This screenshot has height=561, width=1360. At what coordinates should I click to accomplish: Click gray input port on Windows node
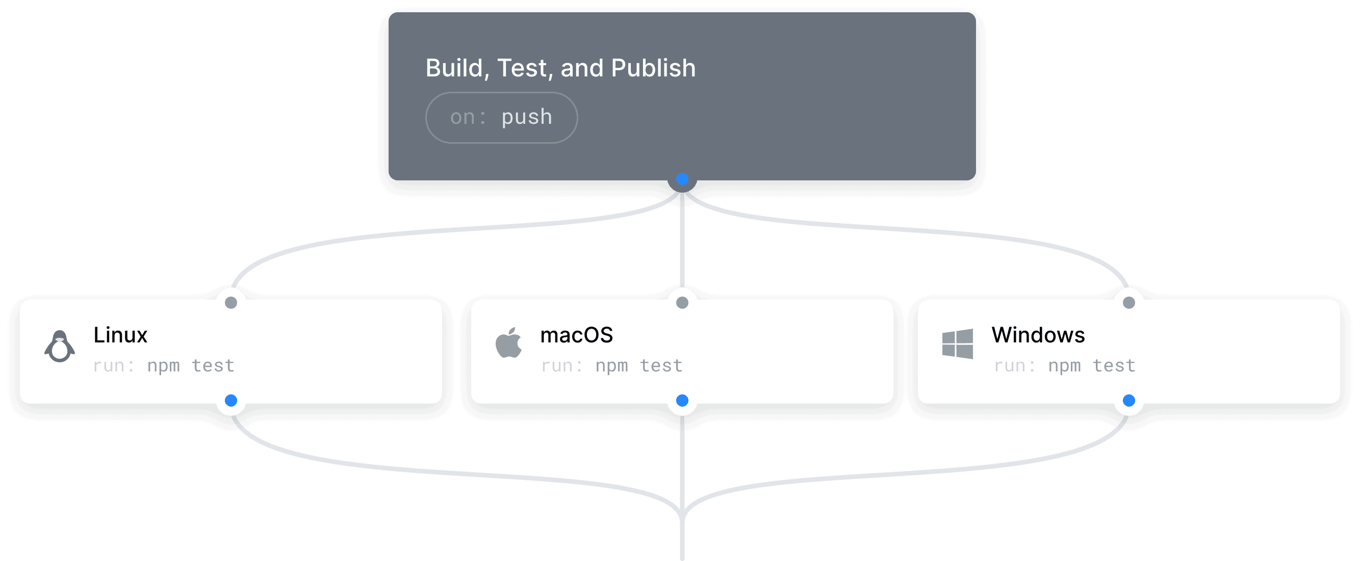pos(1129,302)
